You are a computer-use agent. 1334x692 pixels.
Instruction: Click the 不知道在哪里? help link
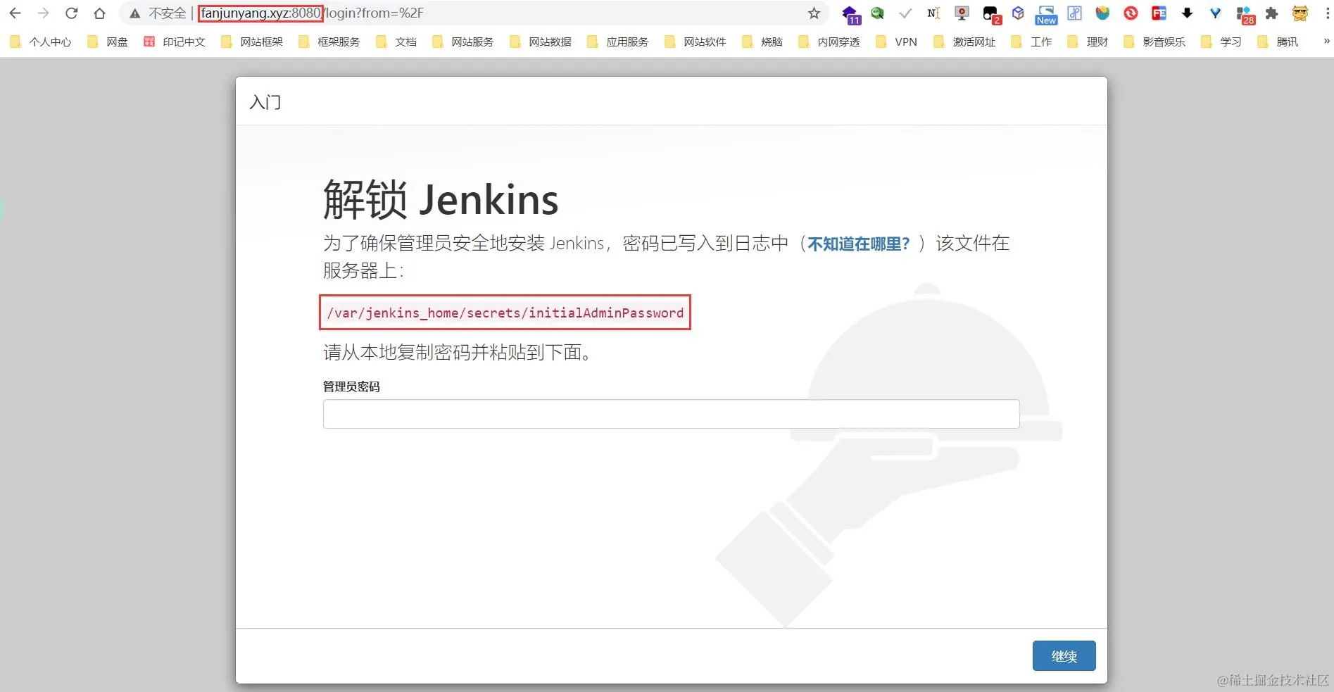click(x=858, y=244)
